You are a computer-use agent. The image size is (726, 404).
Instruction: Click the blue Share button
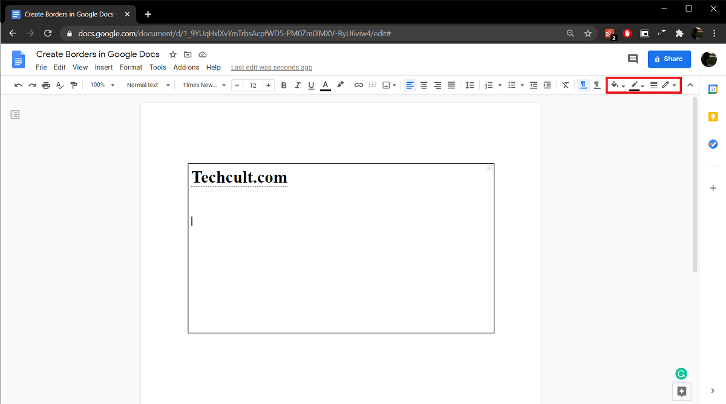click(669, 59)
